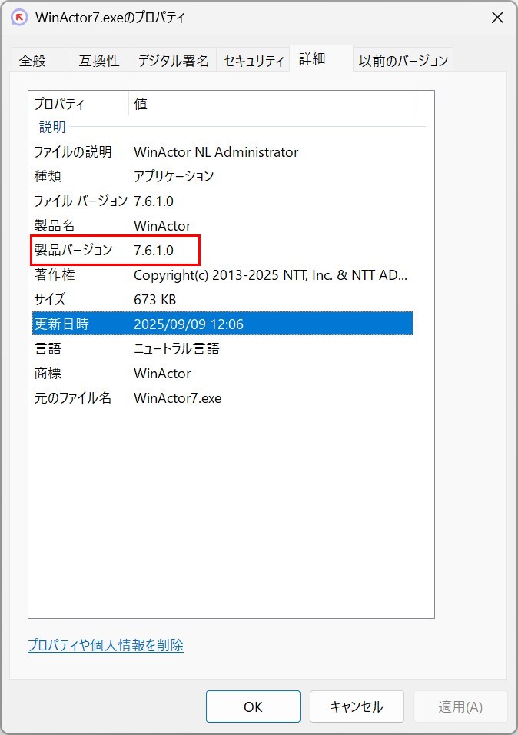Viewport: 518px width, 735px height.
Task: Close the properties dialog with X
Action: pyautogui.click(x=497, y=18)
